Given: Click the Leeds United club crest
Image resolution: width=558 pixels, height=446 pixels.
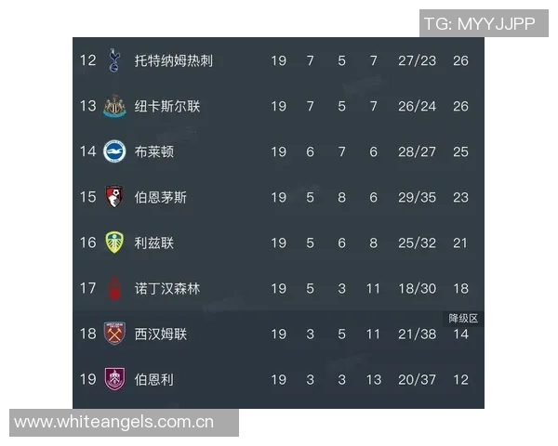Looking at the screenshot, I should [x=114, y=243].
